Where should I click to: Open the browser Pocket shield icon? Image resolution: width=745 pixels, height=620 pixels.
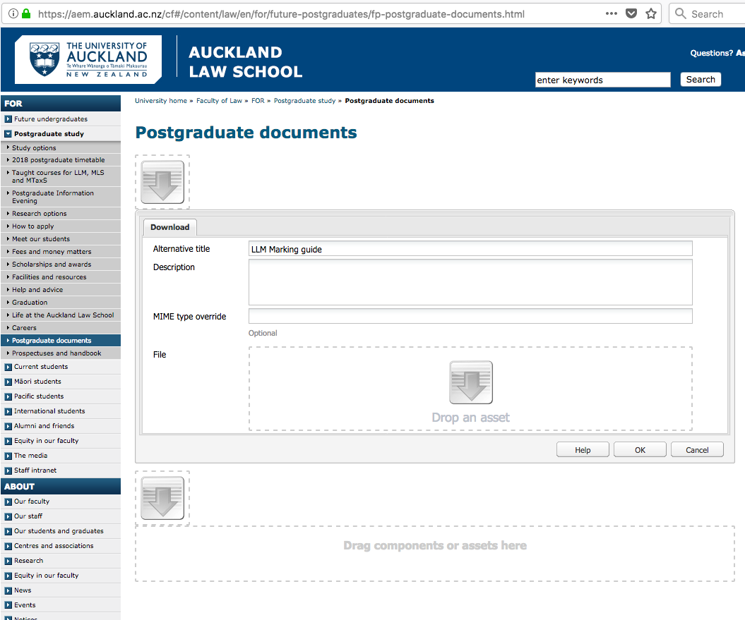pos(632,13)
